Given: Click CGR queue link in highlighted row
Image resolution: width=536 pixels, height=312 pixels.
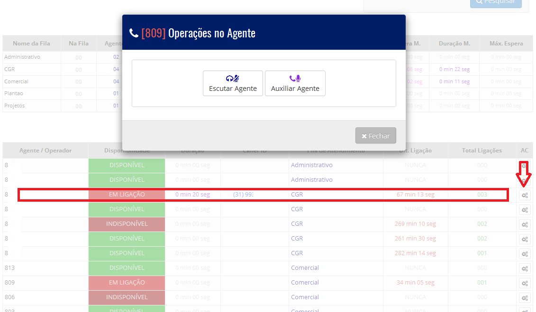Looking at the screenshot, I should coord(297,195).
